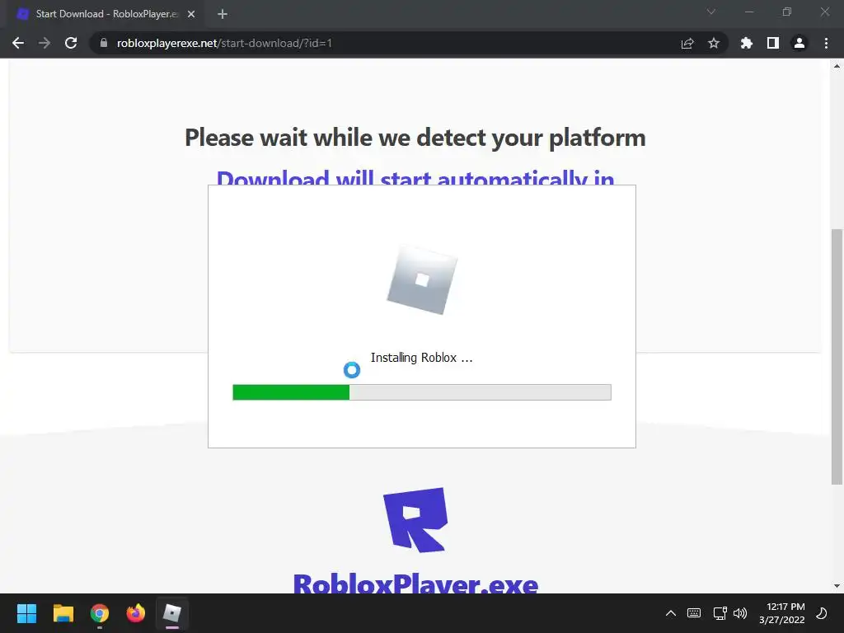Click the scrollbar up arrow
Screen dimensions: 844x633
click(837, 67)
